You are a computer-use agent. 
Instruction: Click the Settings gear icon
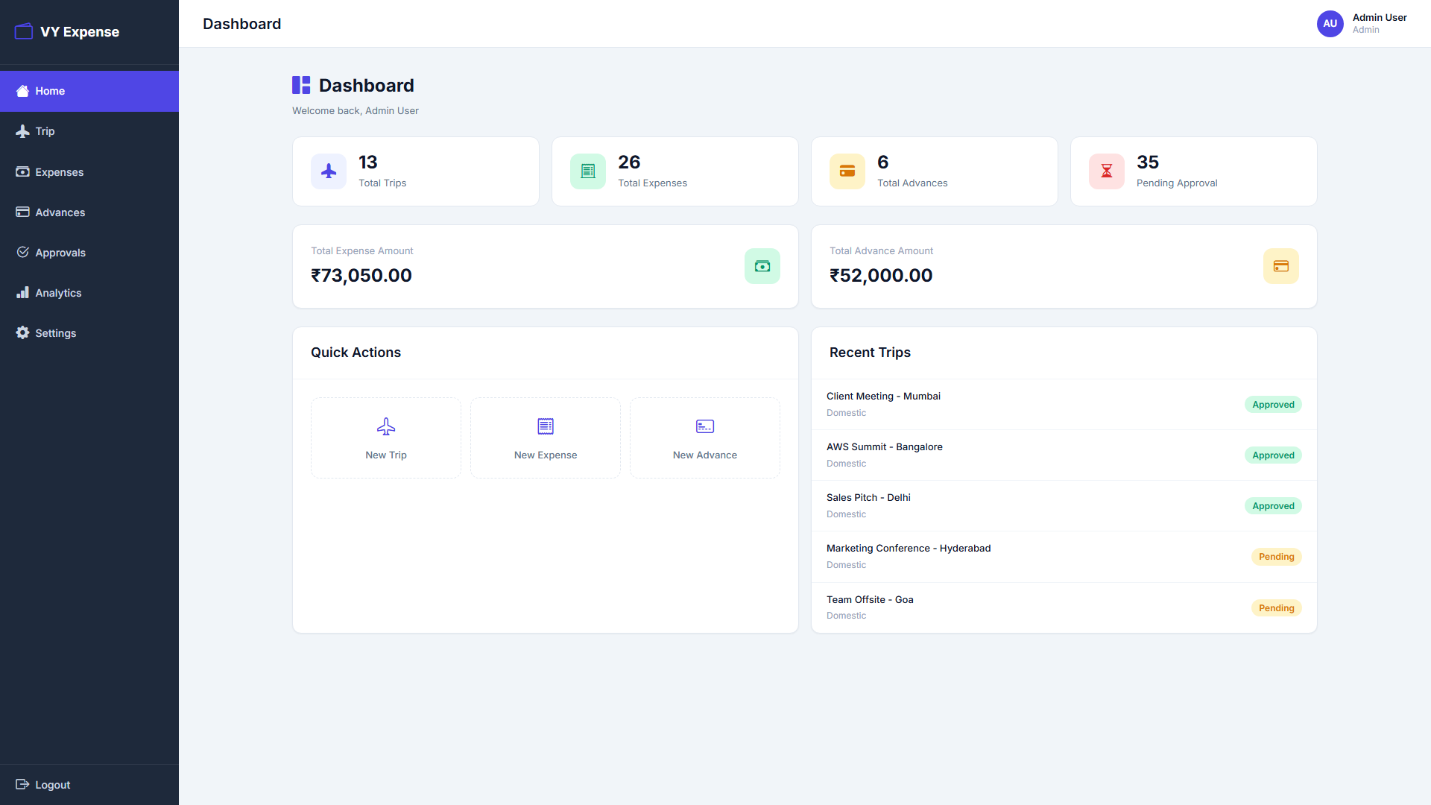click(22, 332)
